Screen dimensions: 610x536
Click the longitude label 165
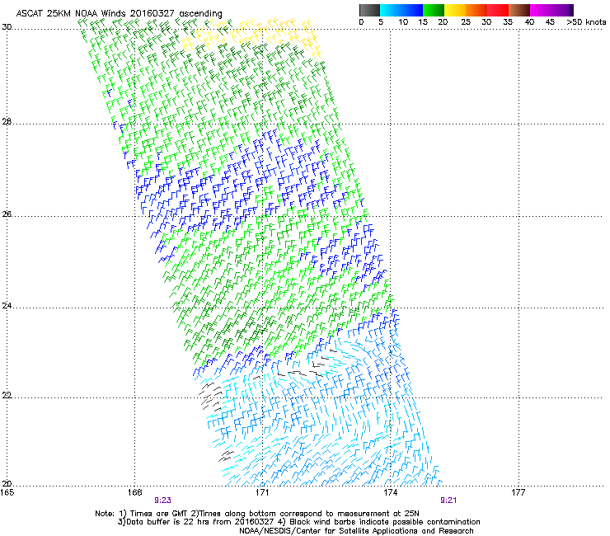[7, 492]
